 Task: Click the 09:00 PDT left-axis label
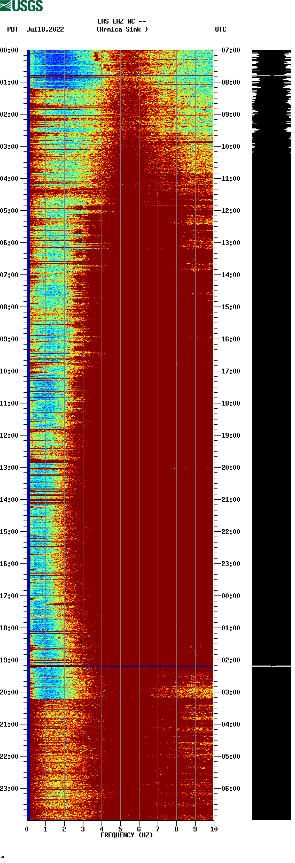click(x=10, y=339)
